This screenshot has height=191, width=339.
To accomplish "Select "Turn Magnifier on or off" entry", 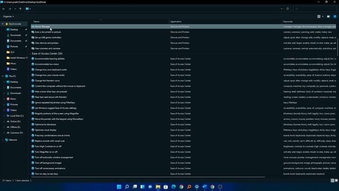I will [x=46, y=152].
